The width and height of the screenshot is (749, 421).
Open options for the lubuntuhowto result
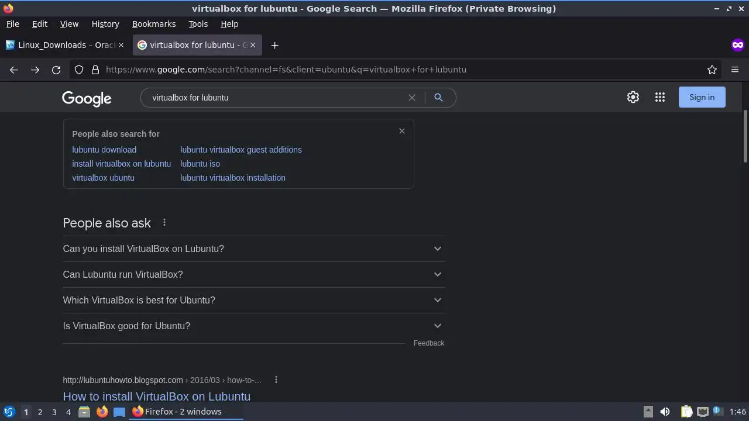[276, 380]
